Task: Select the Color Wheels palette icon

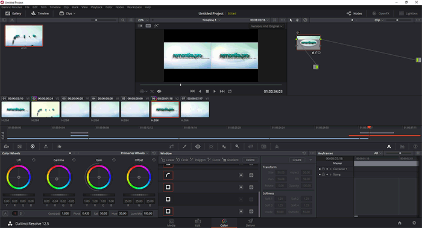Action: (33, 146)
